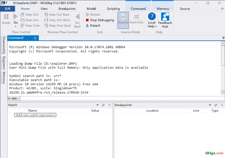
Task: Open Local Help
Action: pos(152,20)
